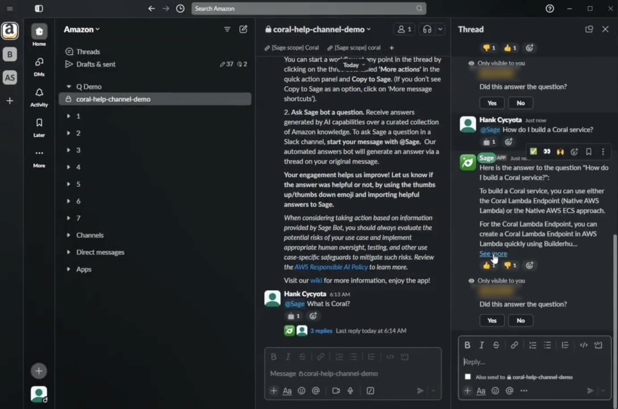Collapse the Q Demo section

pos(69,86)
